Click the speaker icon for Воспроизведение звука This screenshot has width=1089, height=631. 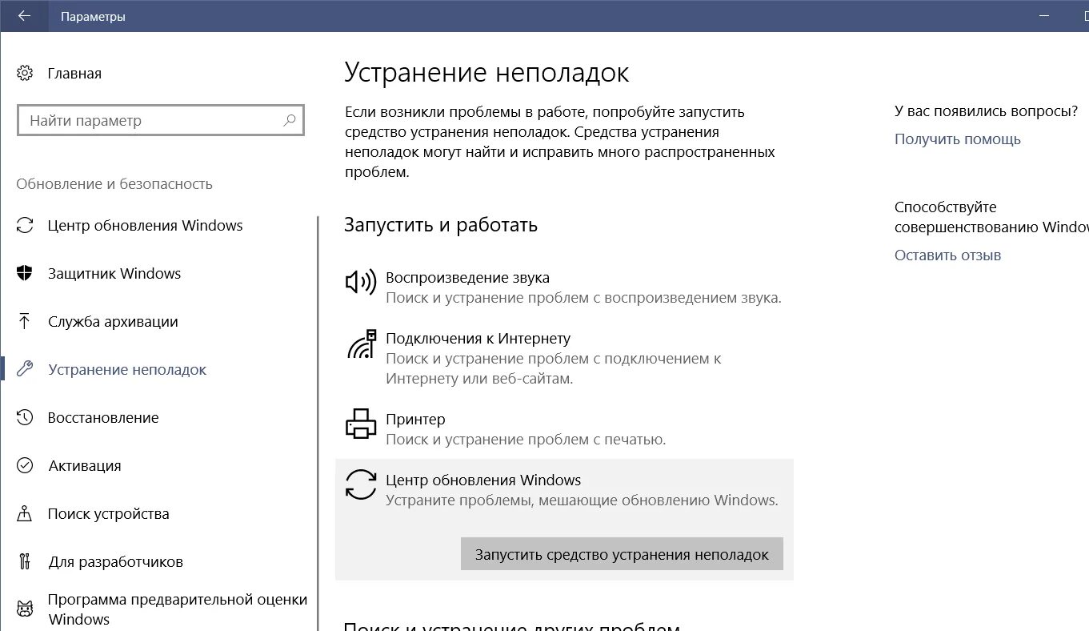pos(361,282)
